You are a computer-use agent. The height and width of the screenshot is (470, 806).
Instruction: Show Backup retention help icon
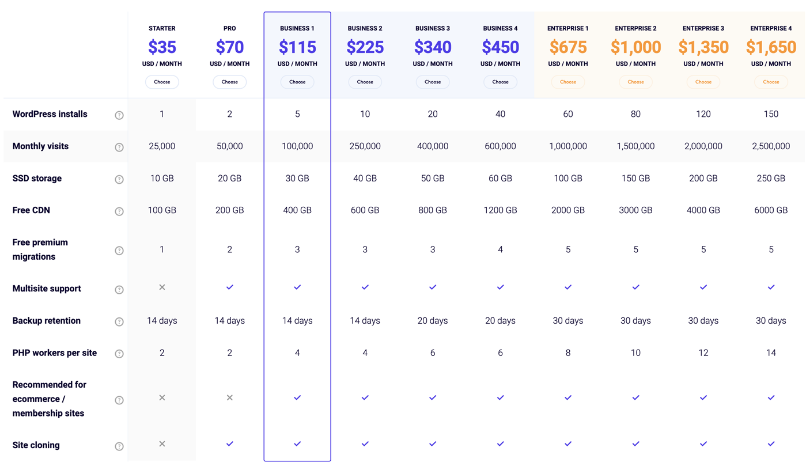(119, 322)
